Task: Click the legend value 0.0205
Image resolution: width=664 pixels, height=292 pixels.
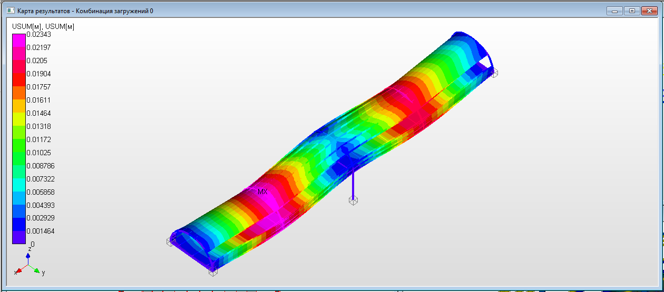Action: 37,61
